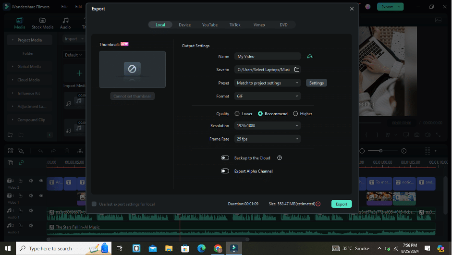
Task: Click the delete trash icon in timeline toolbar
Action: pyautogui.click(x=67, y=151)
